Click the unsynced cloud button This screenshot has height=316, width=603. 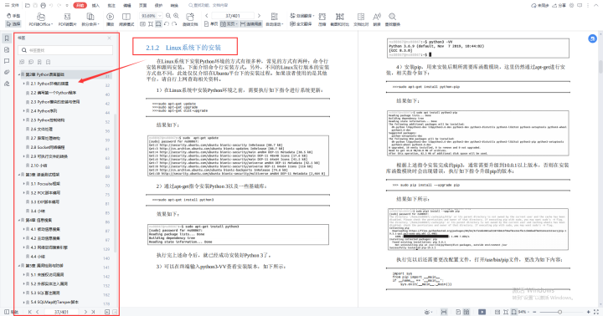[540, 5]
